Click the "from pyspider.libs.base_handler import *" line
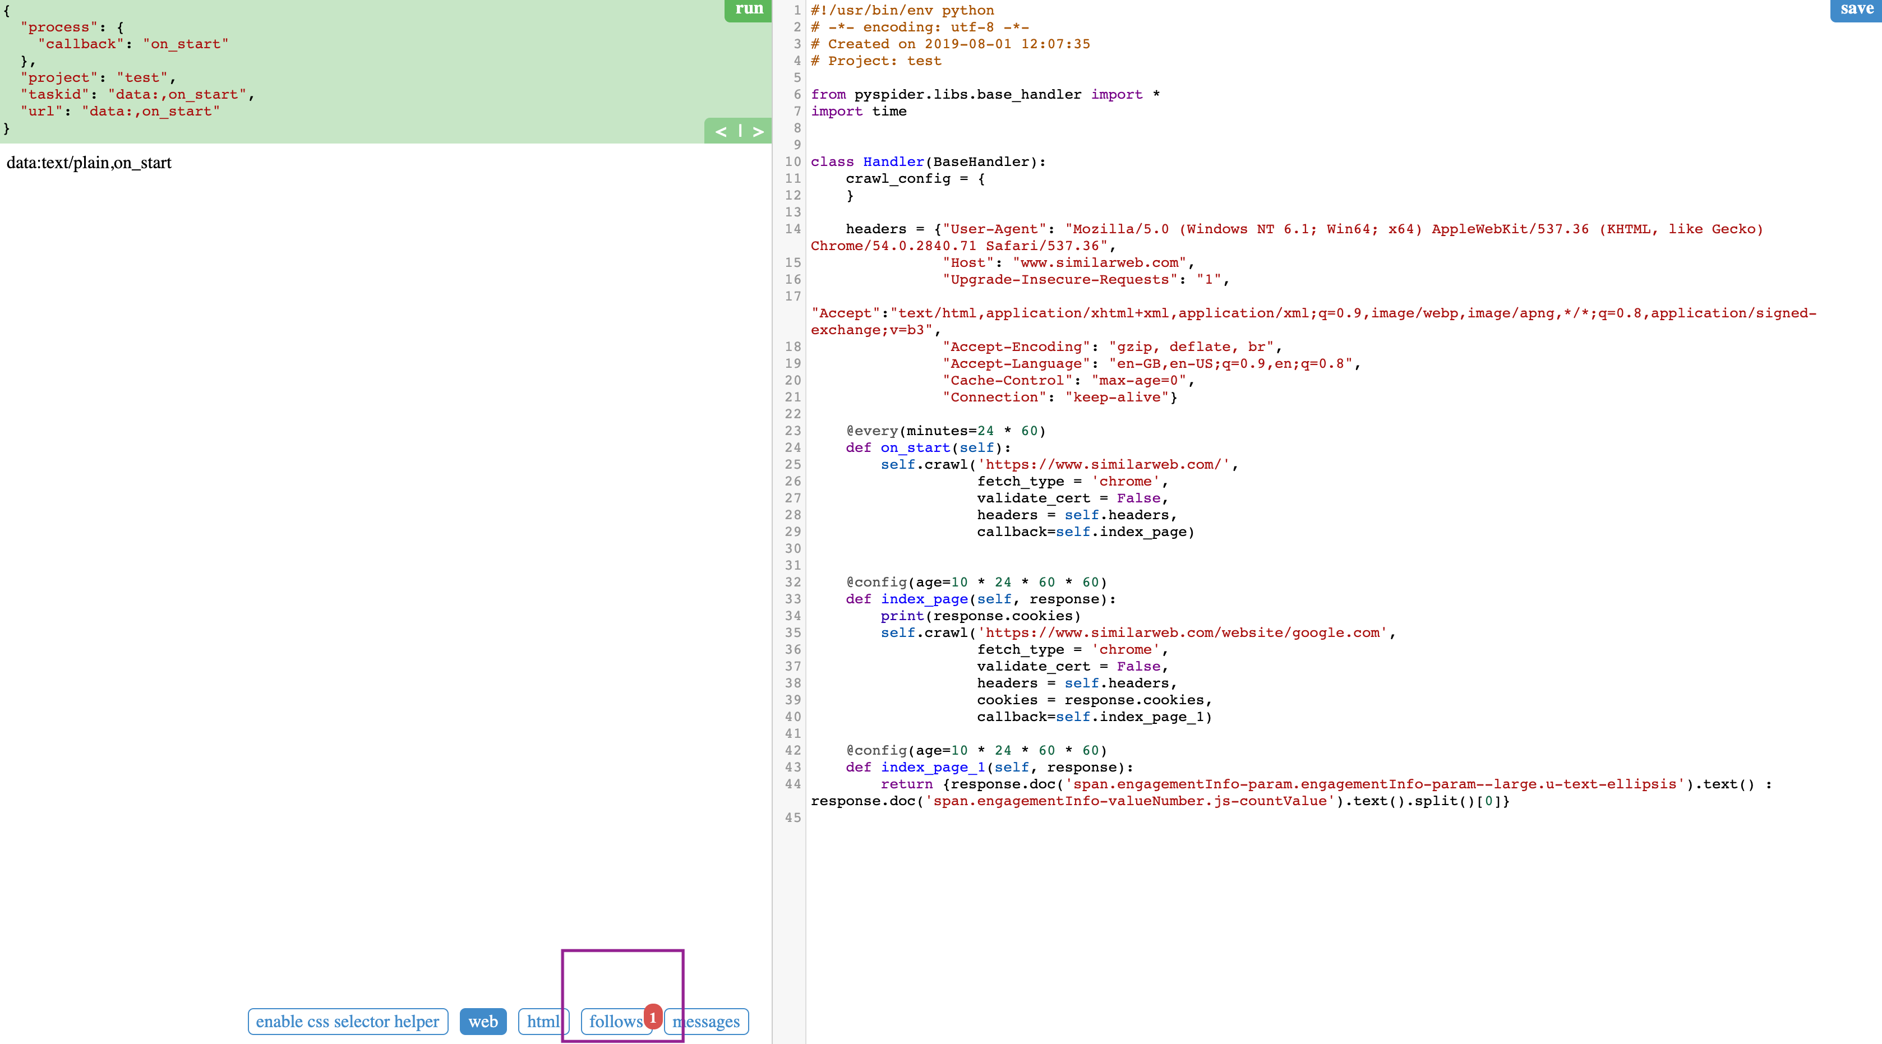Image resolution: width=1882 pixels, height=1044 pixels. [x=985, y=94]
